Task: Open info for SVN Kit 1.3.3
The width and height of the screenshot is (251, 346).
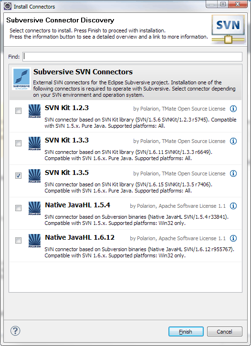Action: click(x=233, y=141)
